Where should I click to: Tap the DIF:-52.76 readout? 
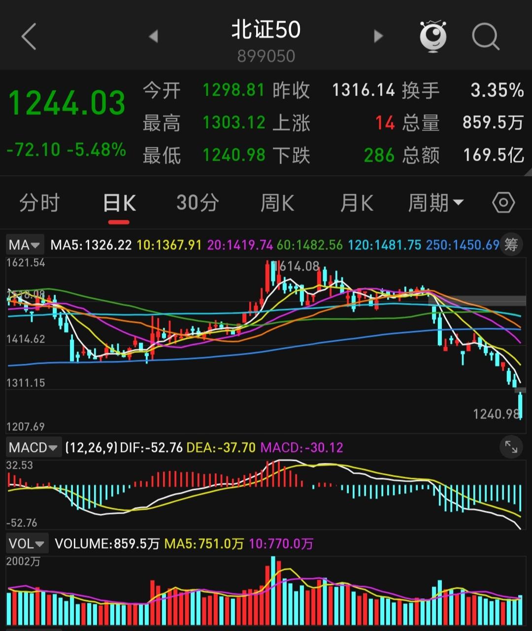click(152, 448)
